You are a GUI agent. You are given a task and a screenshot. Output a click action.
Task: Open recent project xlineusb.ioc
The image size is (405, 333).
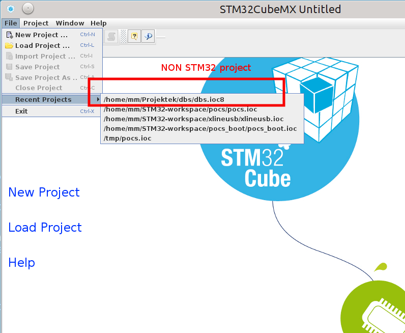coord(202,119)
